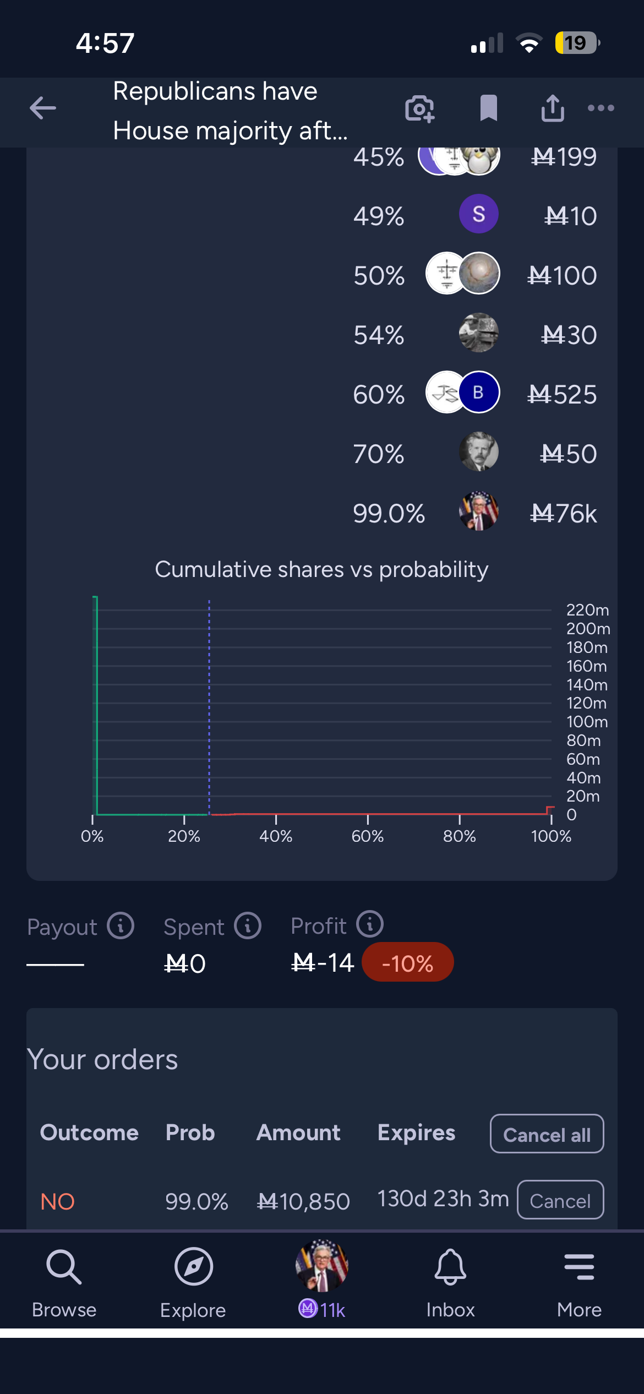Tap the back arrow icon
The image size is (644, 1394).
point(43,108)
